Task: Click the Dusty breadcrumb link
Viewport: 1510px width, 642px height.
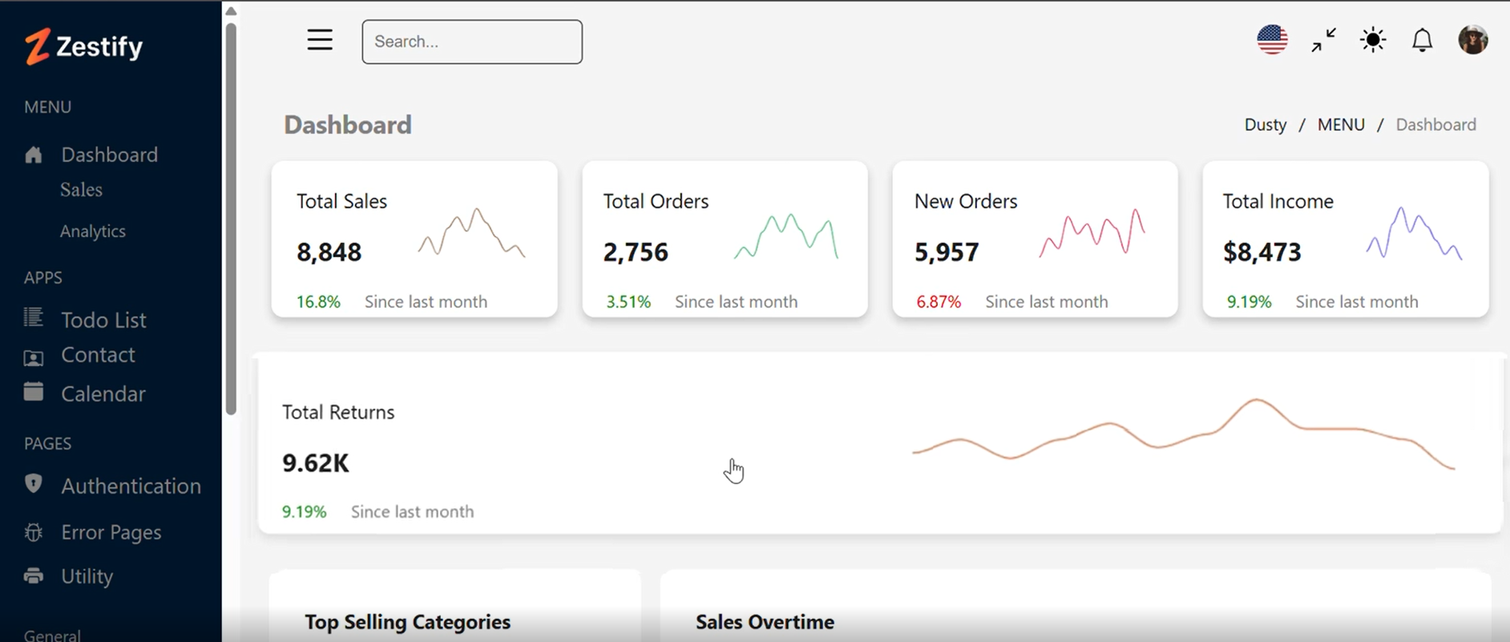Action: click(1265, 125)
